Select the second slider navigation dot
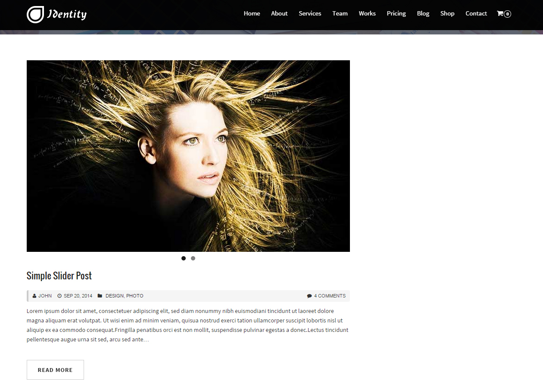 (x=193, y=258)
